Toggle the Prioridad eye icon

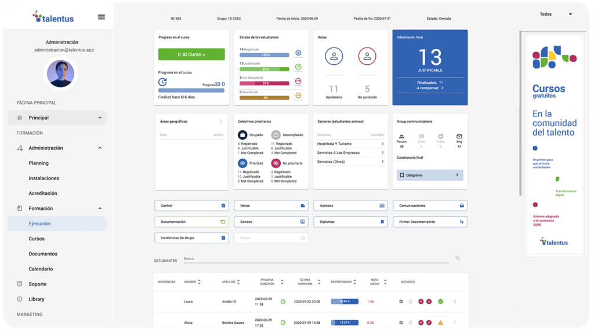(x=242, y=163)
